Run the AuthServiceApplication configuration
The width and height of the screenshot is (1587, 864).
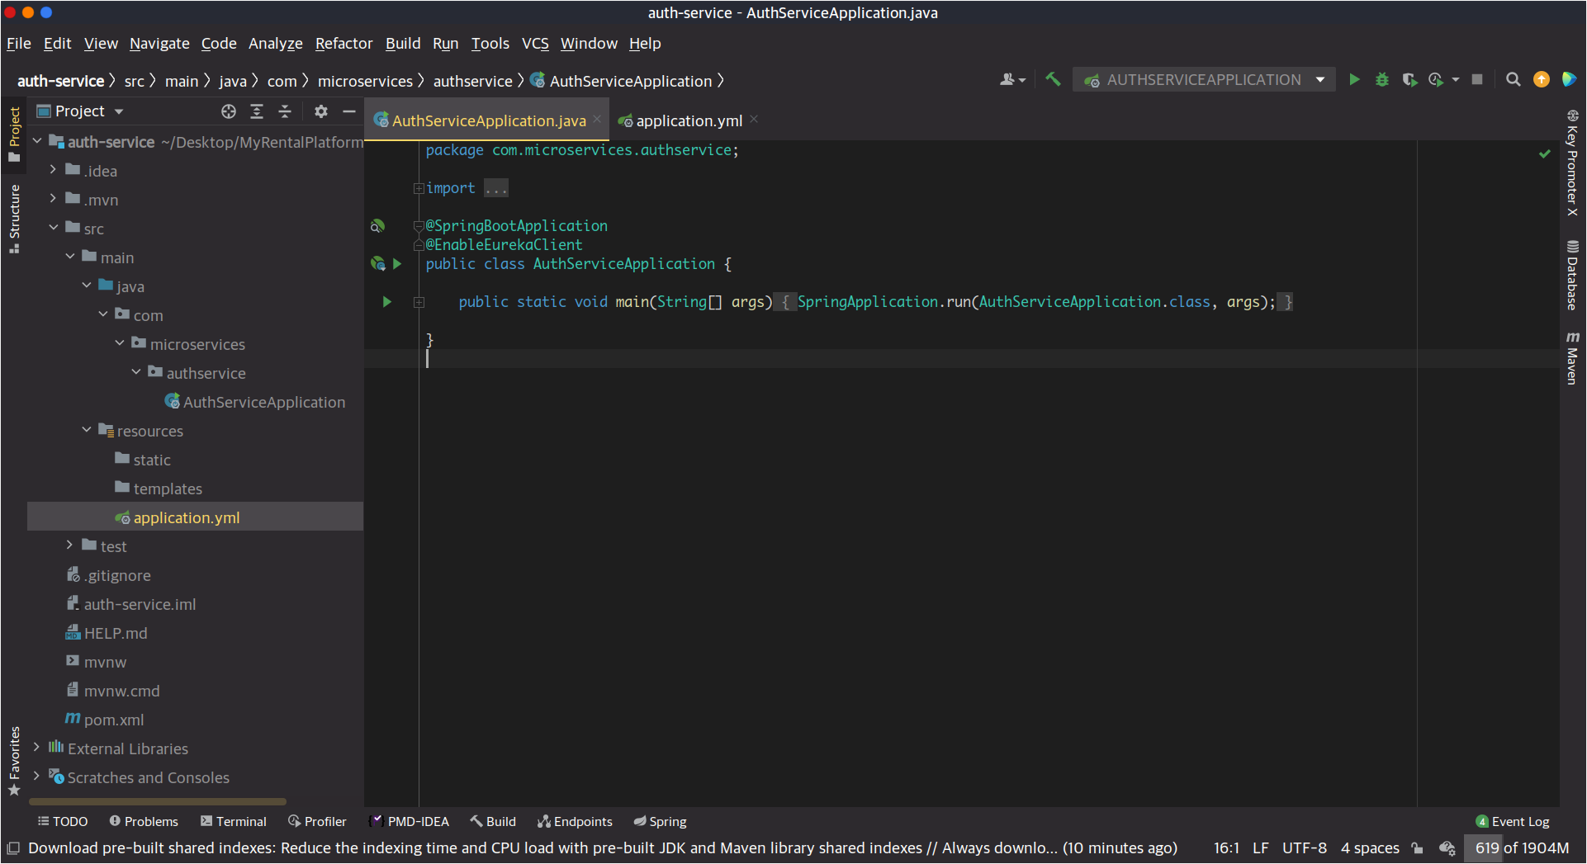(1354, 79)
